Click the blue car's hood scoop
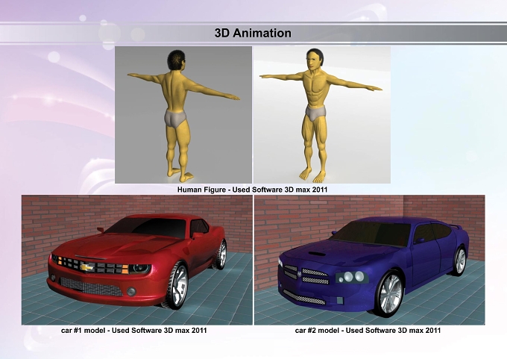 pyautogui.click(x=317, y=254)
